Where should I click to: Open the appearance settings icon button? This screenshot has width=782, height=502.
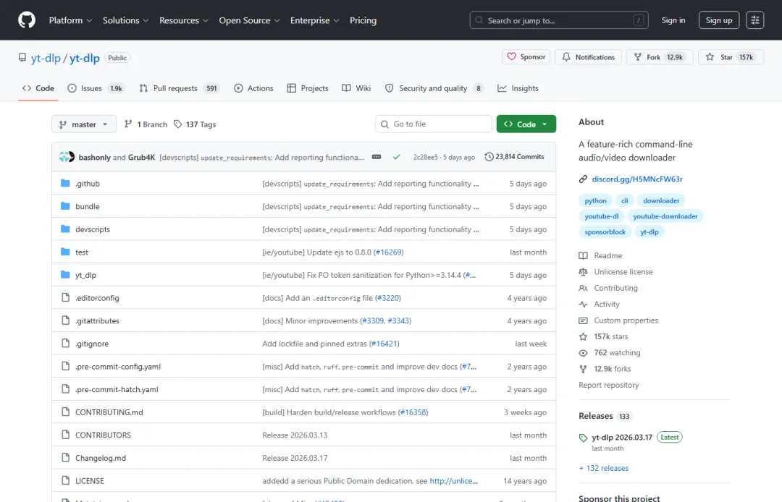coord(754,20)
